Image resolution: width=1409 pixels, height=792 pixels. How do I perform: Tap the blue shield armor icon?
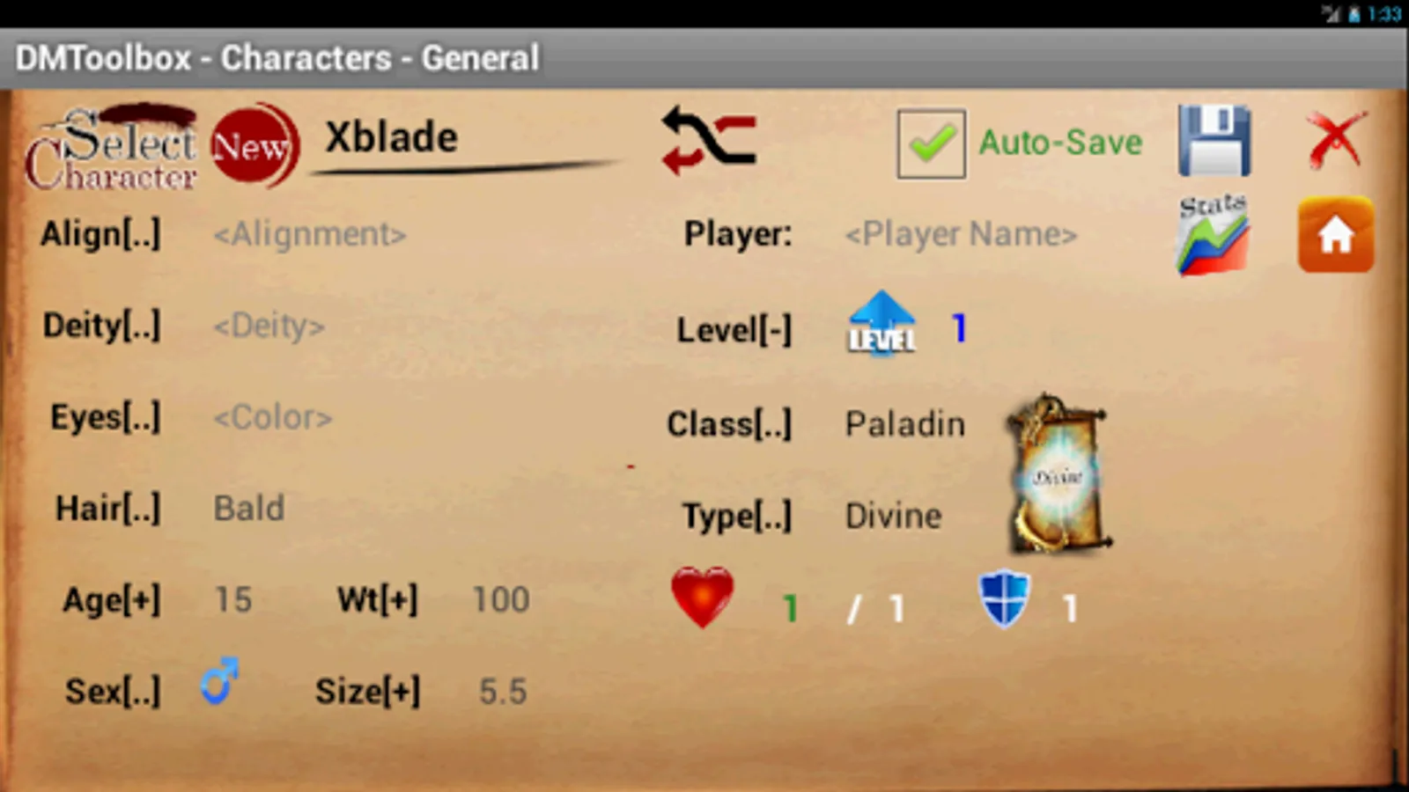(x=1004, y=599)
